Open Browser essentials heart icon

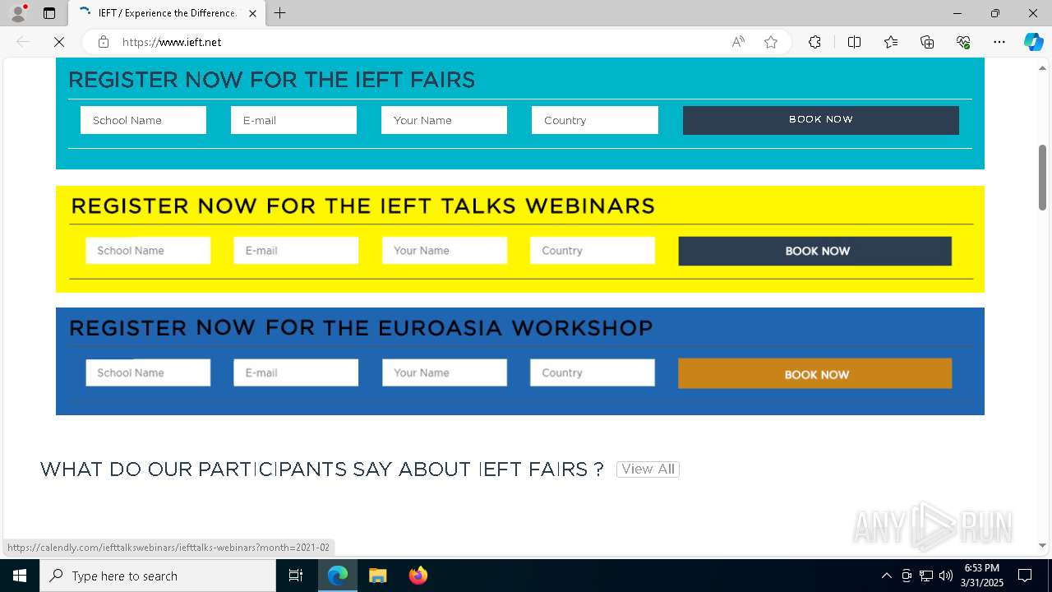pos(963,42)
